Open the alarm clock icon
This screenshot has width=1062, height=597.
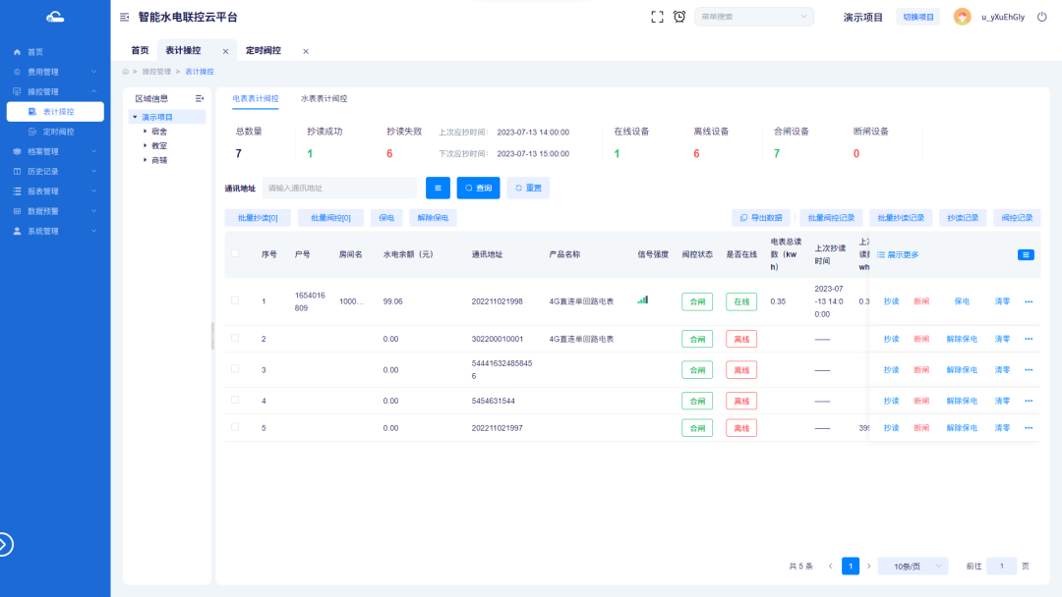click(x=679, y=17)
